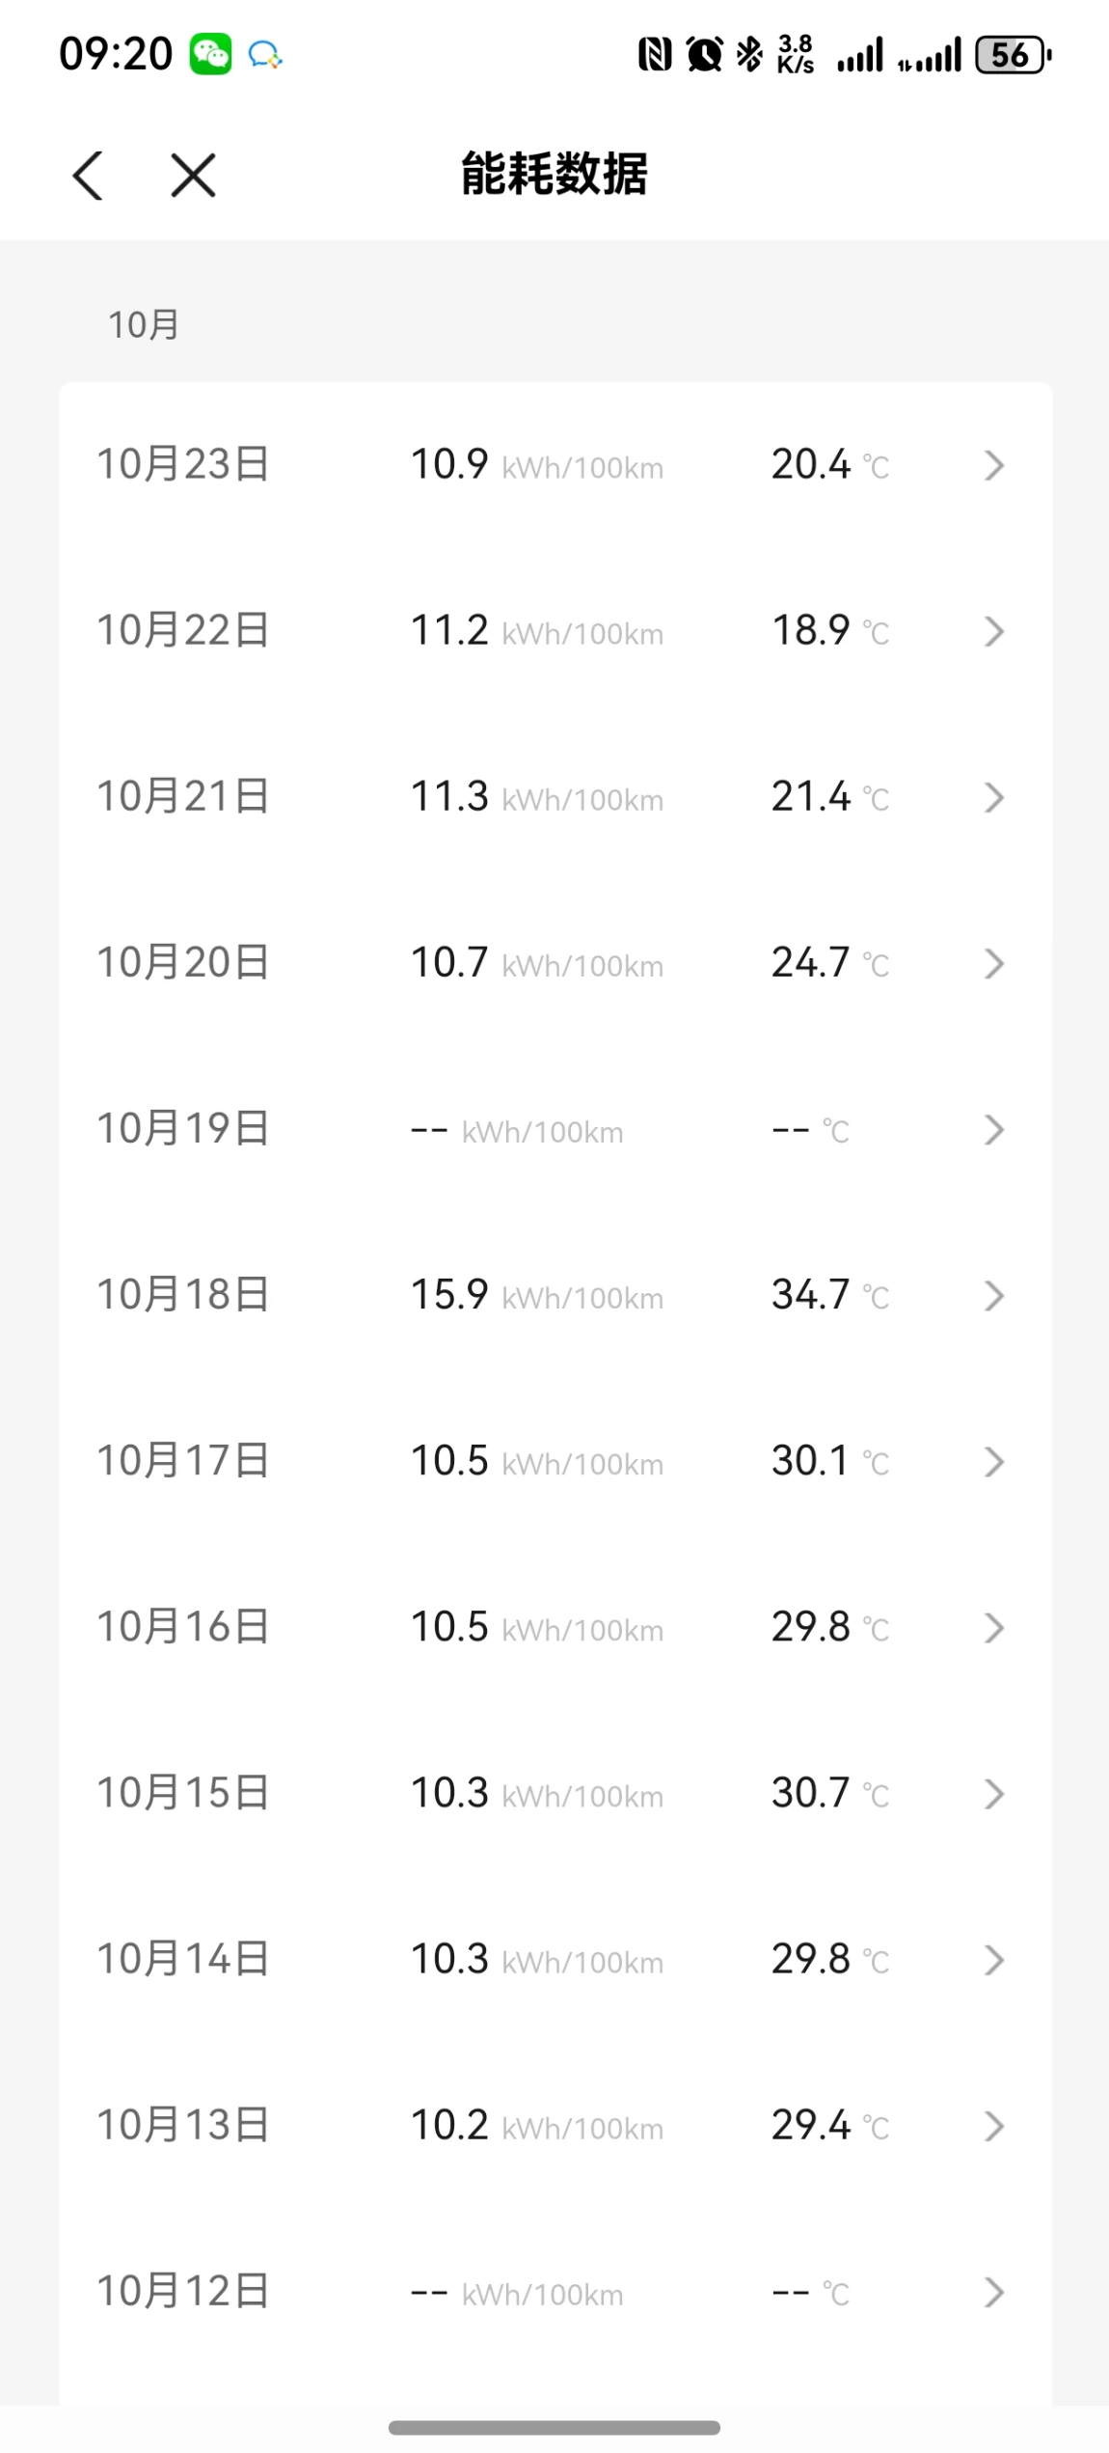The width and height of the screenshot is (1109, 2453).
Task: Expand October 14 entry chevron
Action: (994, 1959)
